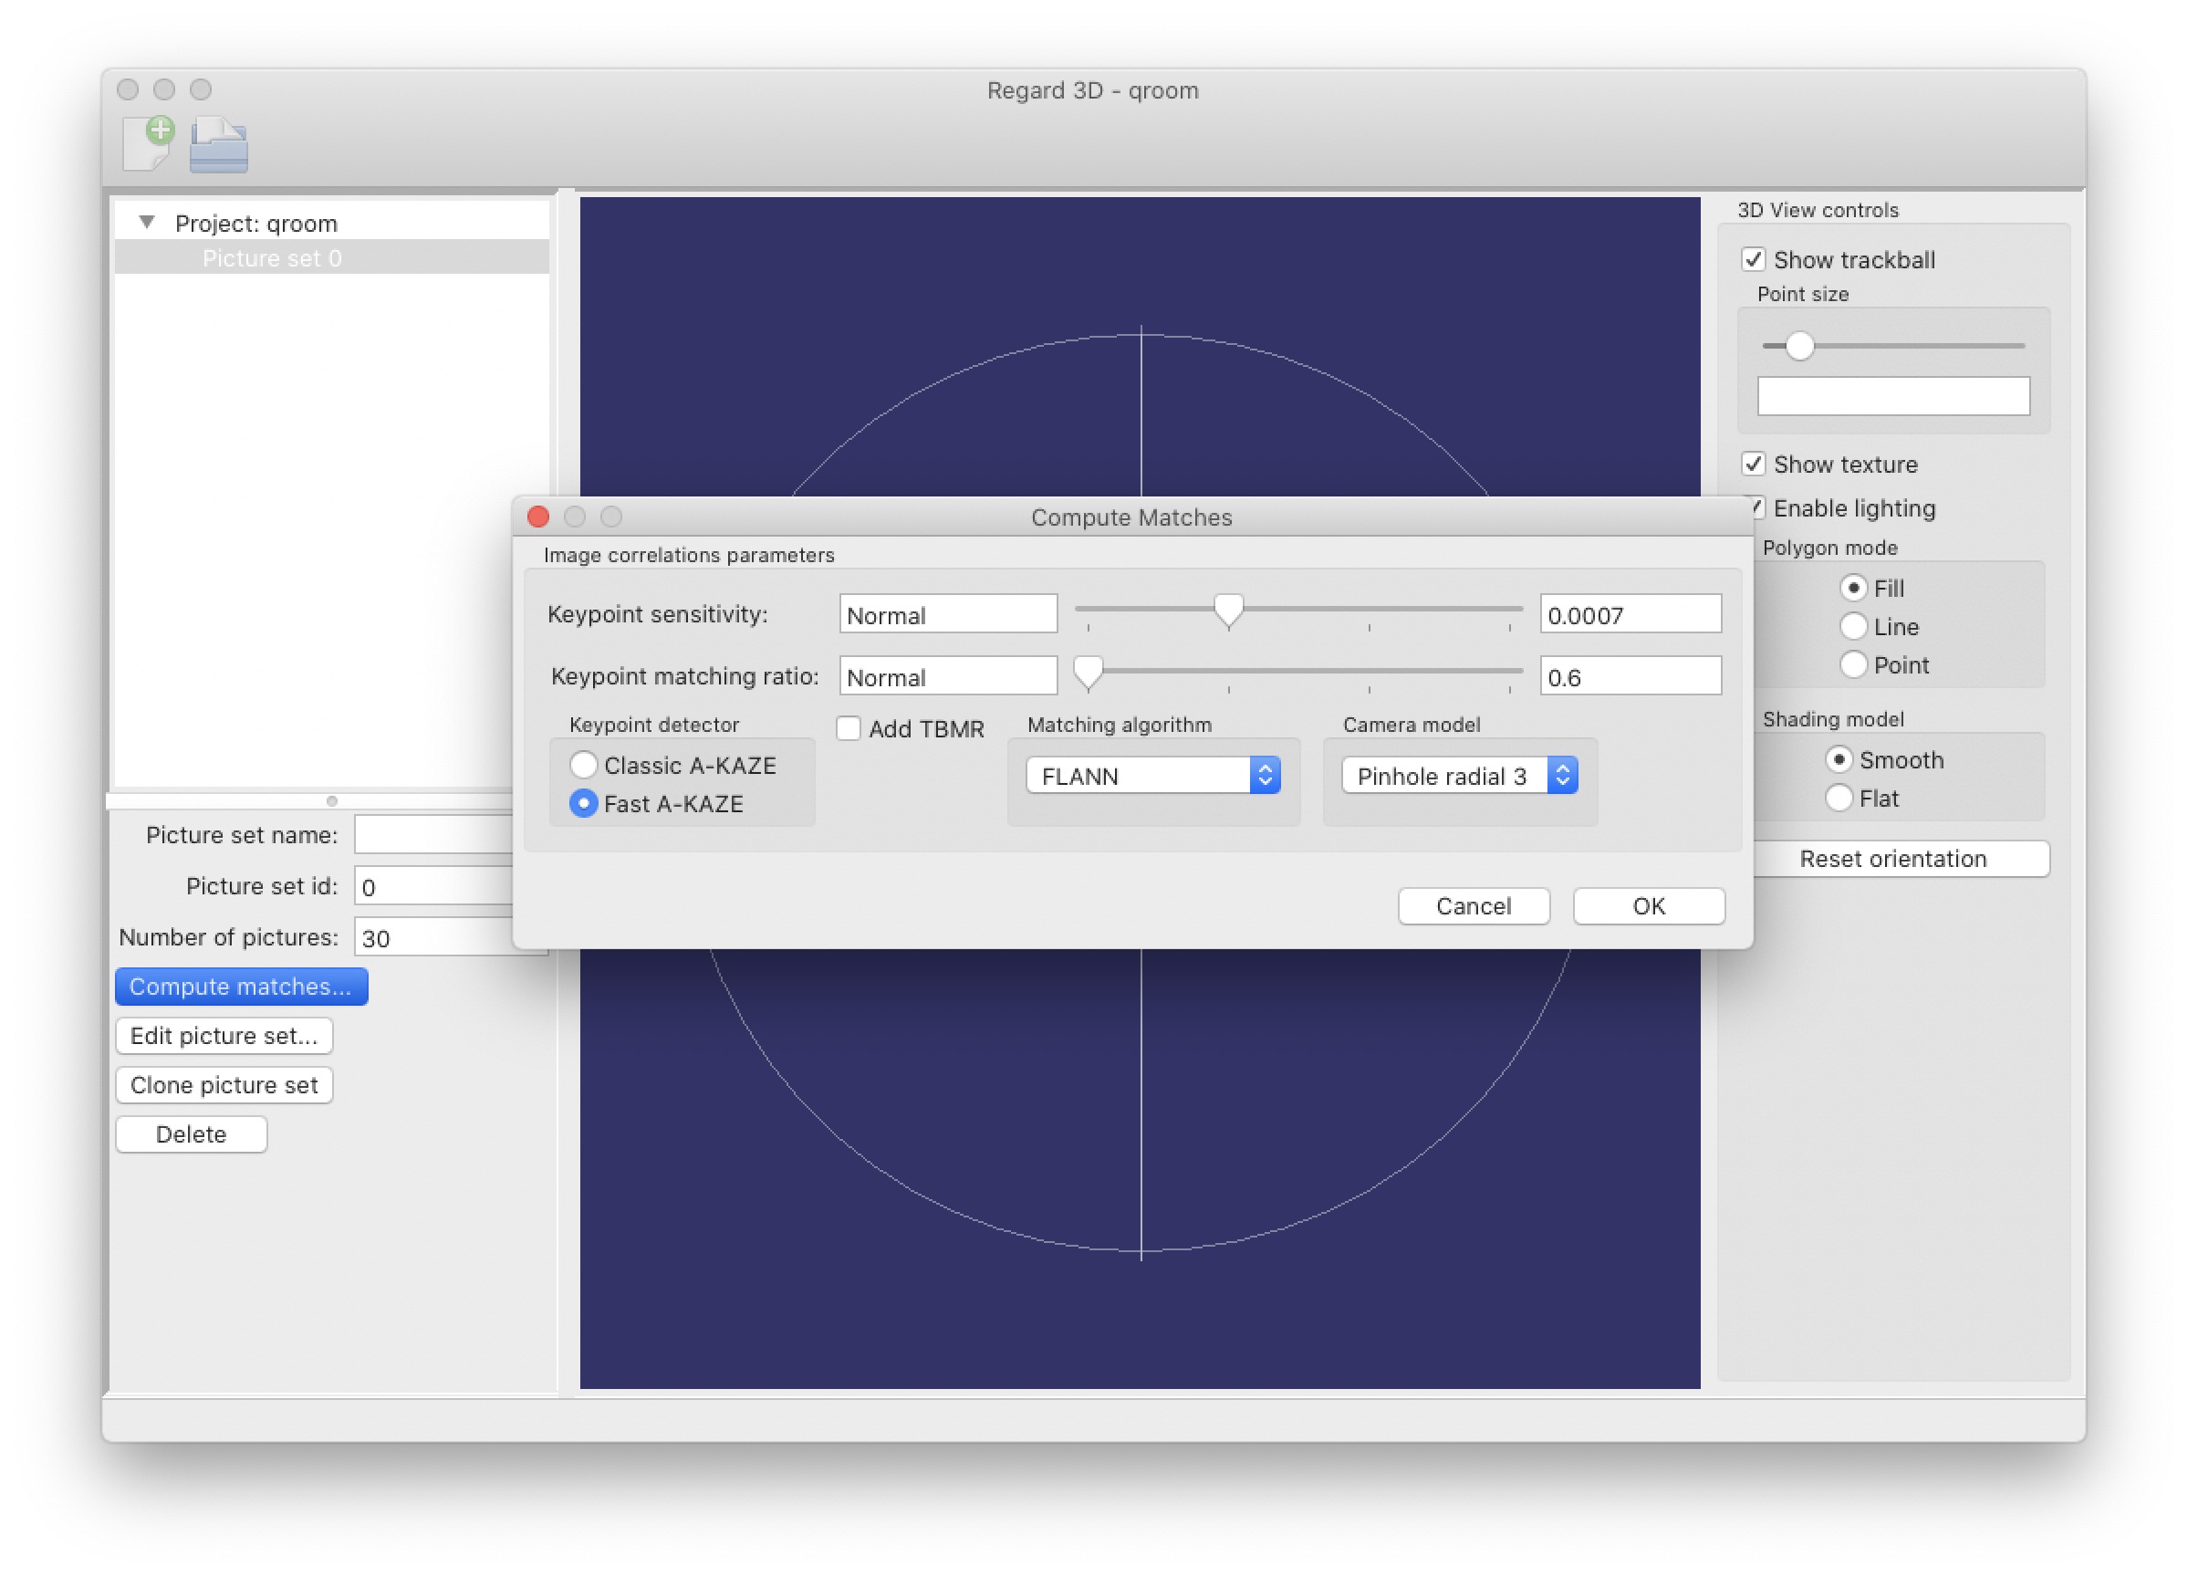Select Classic A-KAZE keypoint detector
The image size is (2188, 1577).
coord(584,766)
